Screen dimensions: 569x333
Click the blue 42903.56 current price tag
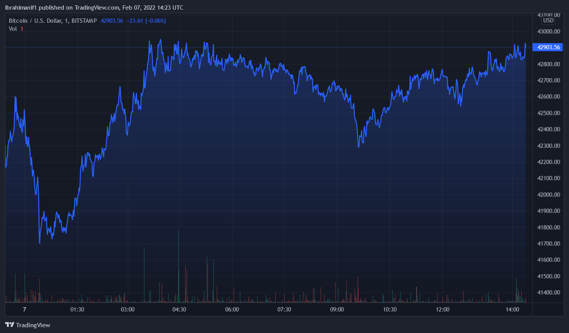[x=548, y=47]
